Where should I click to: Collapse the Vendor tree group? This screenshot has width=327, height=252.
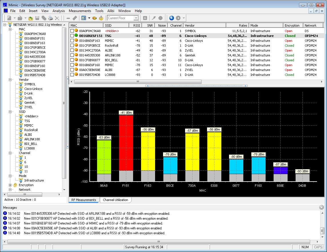click(10, 80)
